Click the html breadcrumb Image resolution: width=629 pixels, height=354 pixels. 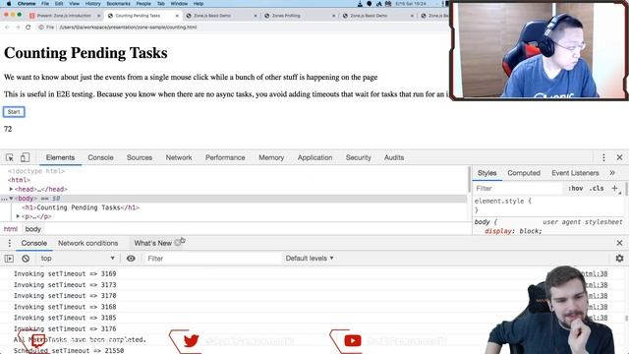[x=11, y=229]
